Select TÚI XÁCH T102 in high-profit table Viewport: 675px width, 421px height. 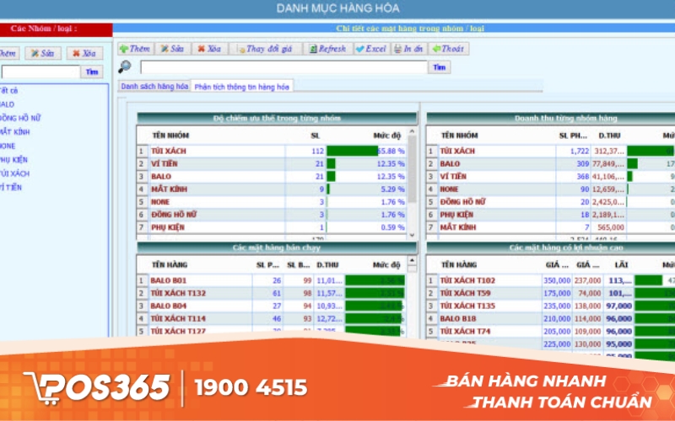[x=551, y=280]
